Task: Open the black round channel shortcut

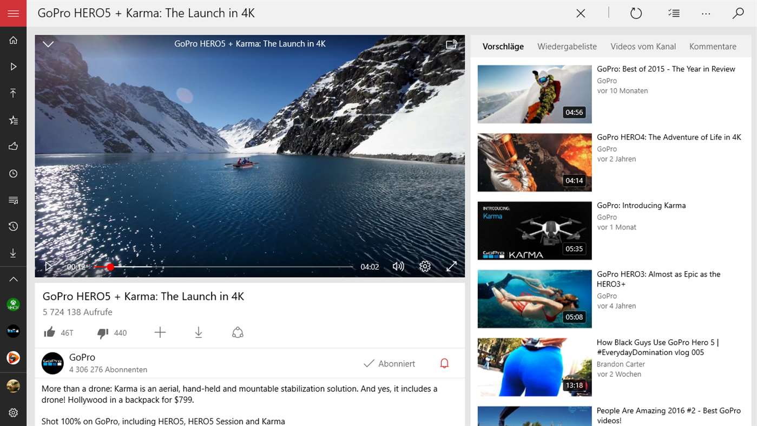Action: (x=13, y=331)
